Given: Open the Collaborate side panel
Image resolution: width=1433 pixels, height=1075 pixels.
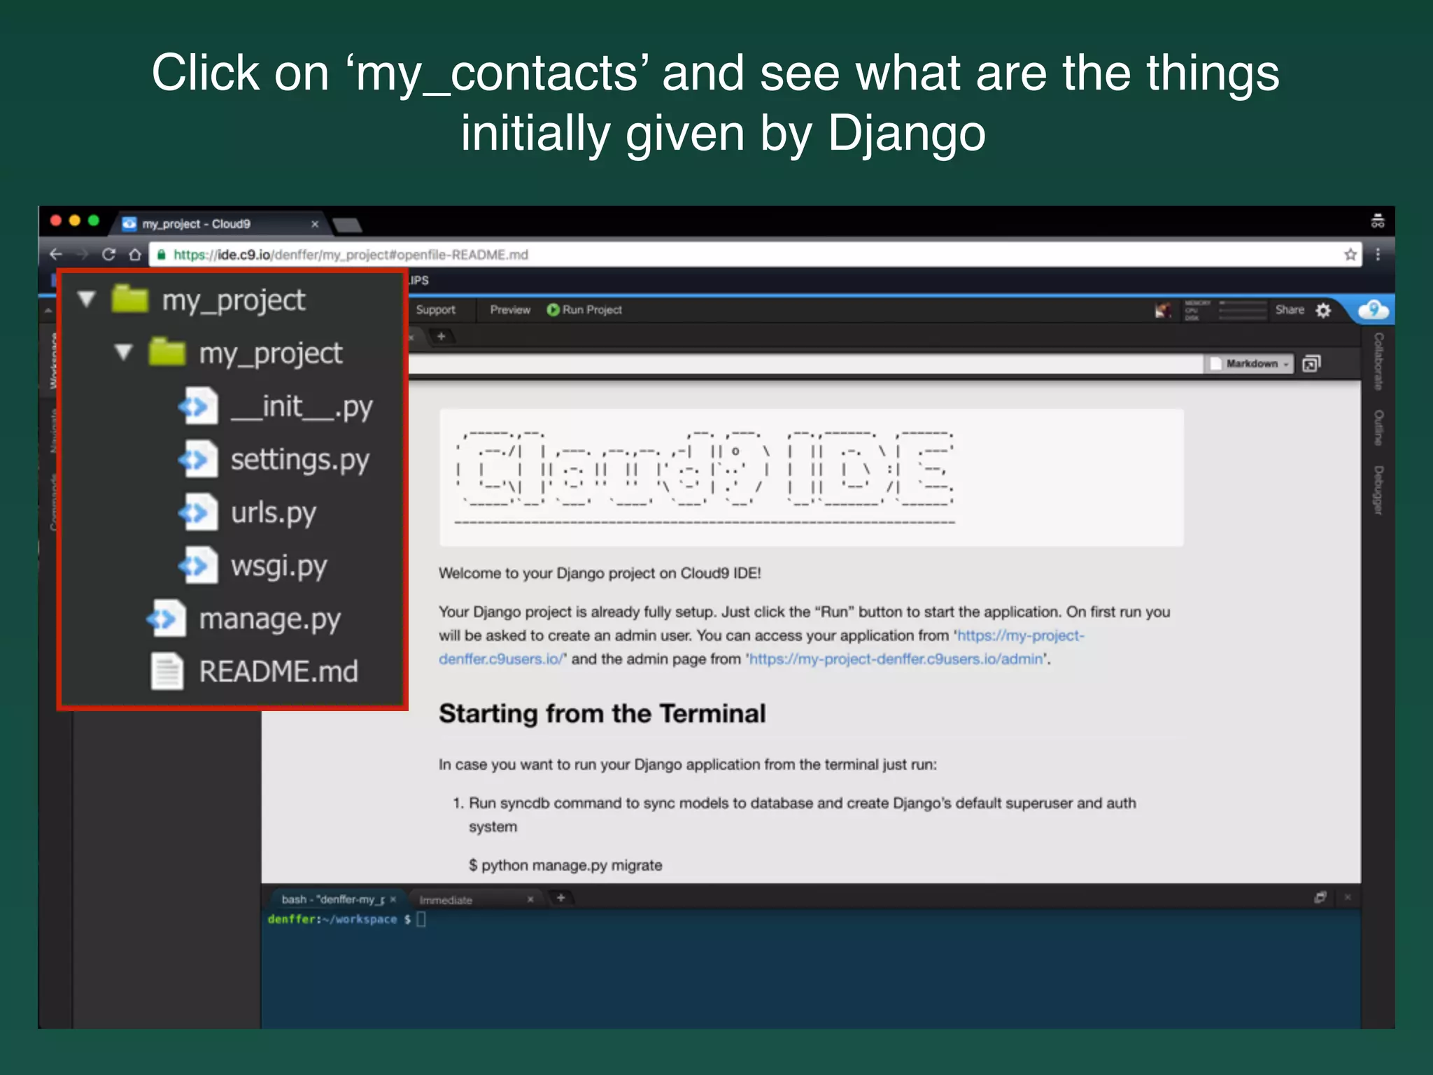Looking at the screenshot, I should (x=1378, y=361).
